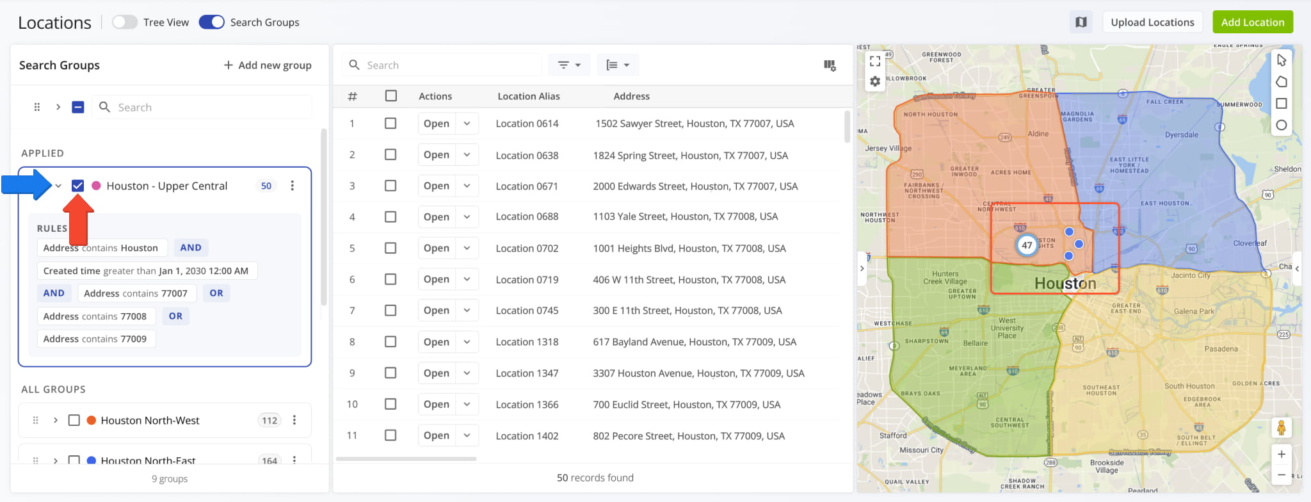This screenshot has height=502, width=1311.
Task: Tick the select-all checkbox in table header
Action: [x=391, y=96]
